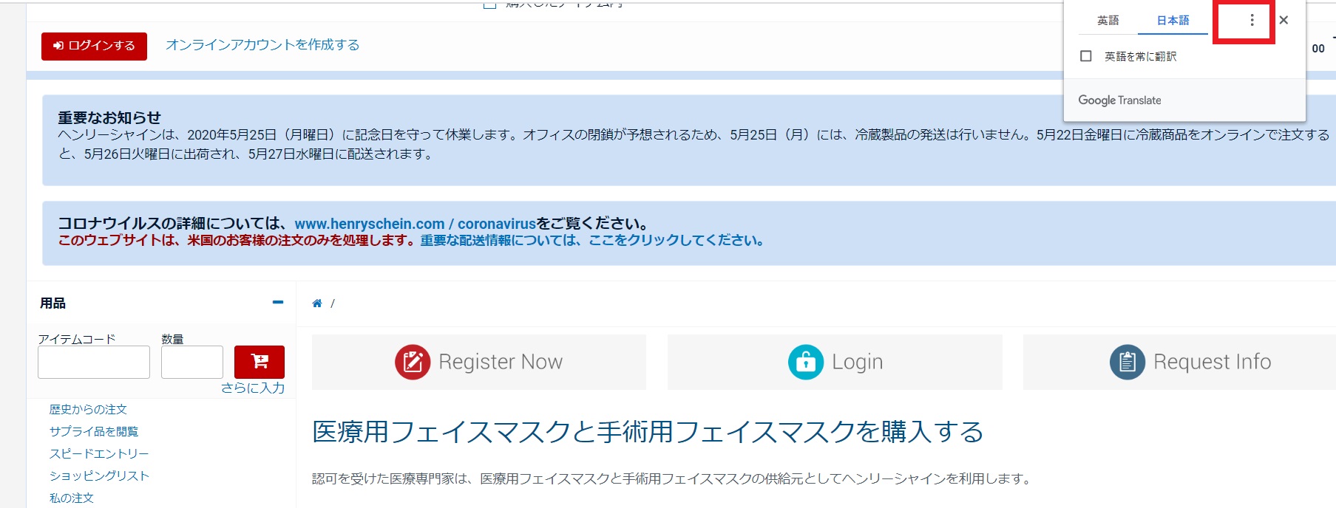Open the ショッピングリスト link
Screen dimensions: 1336x508
click(99, 476)
